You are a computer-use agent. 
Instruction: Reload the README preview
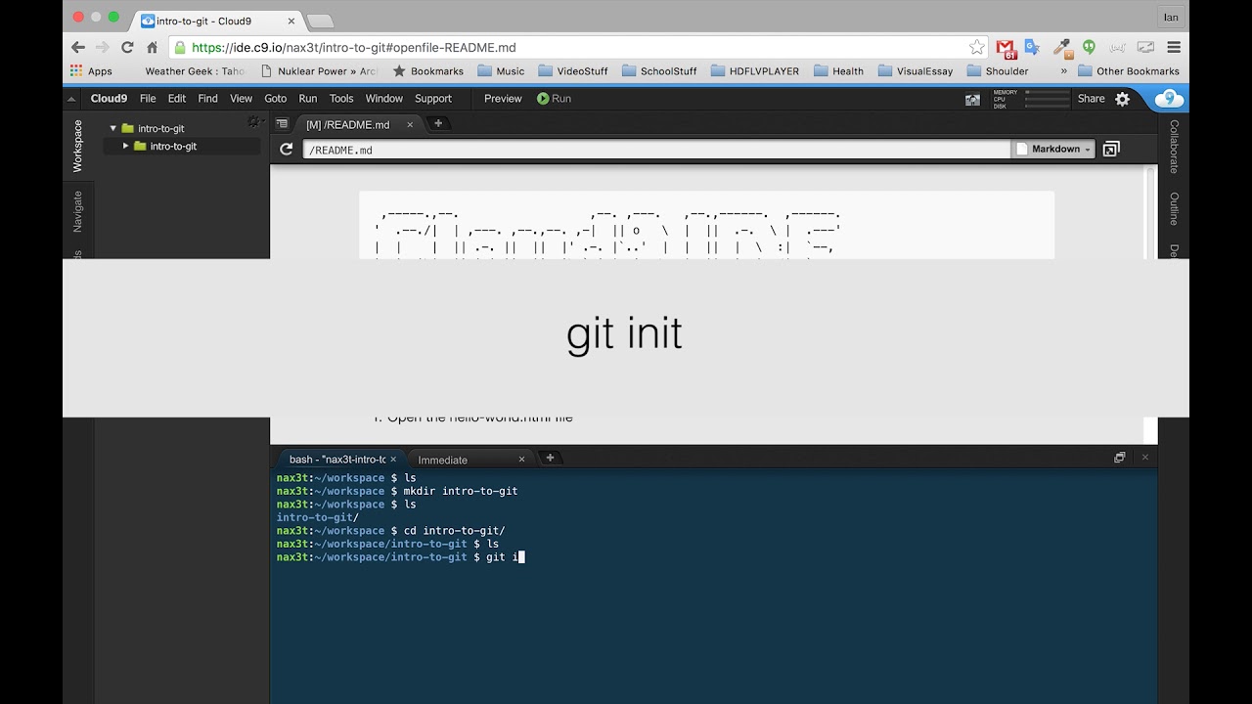tap(287, 150)
